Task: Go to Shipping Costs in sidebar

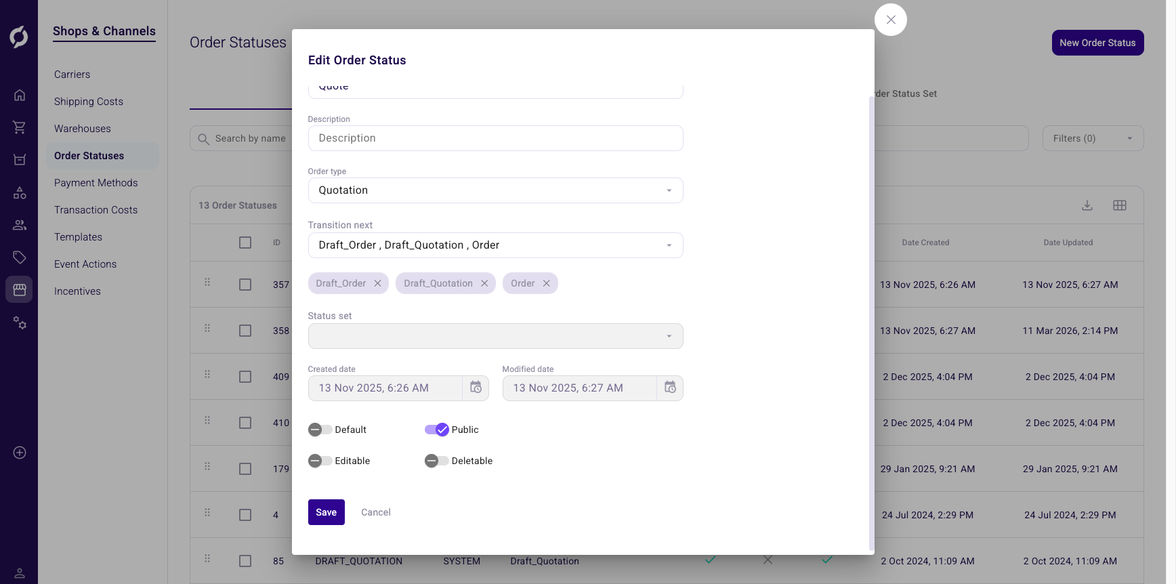Action: [89, 102]
